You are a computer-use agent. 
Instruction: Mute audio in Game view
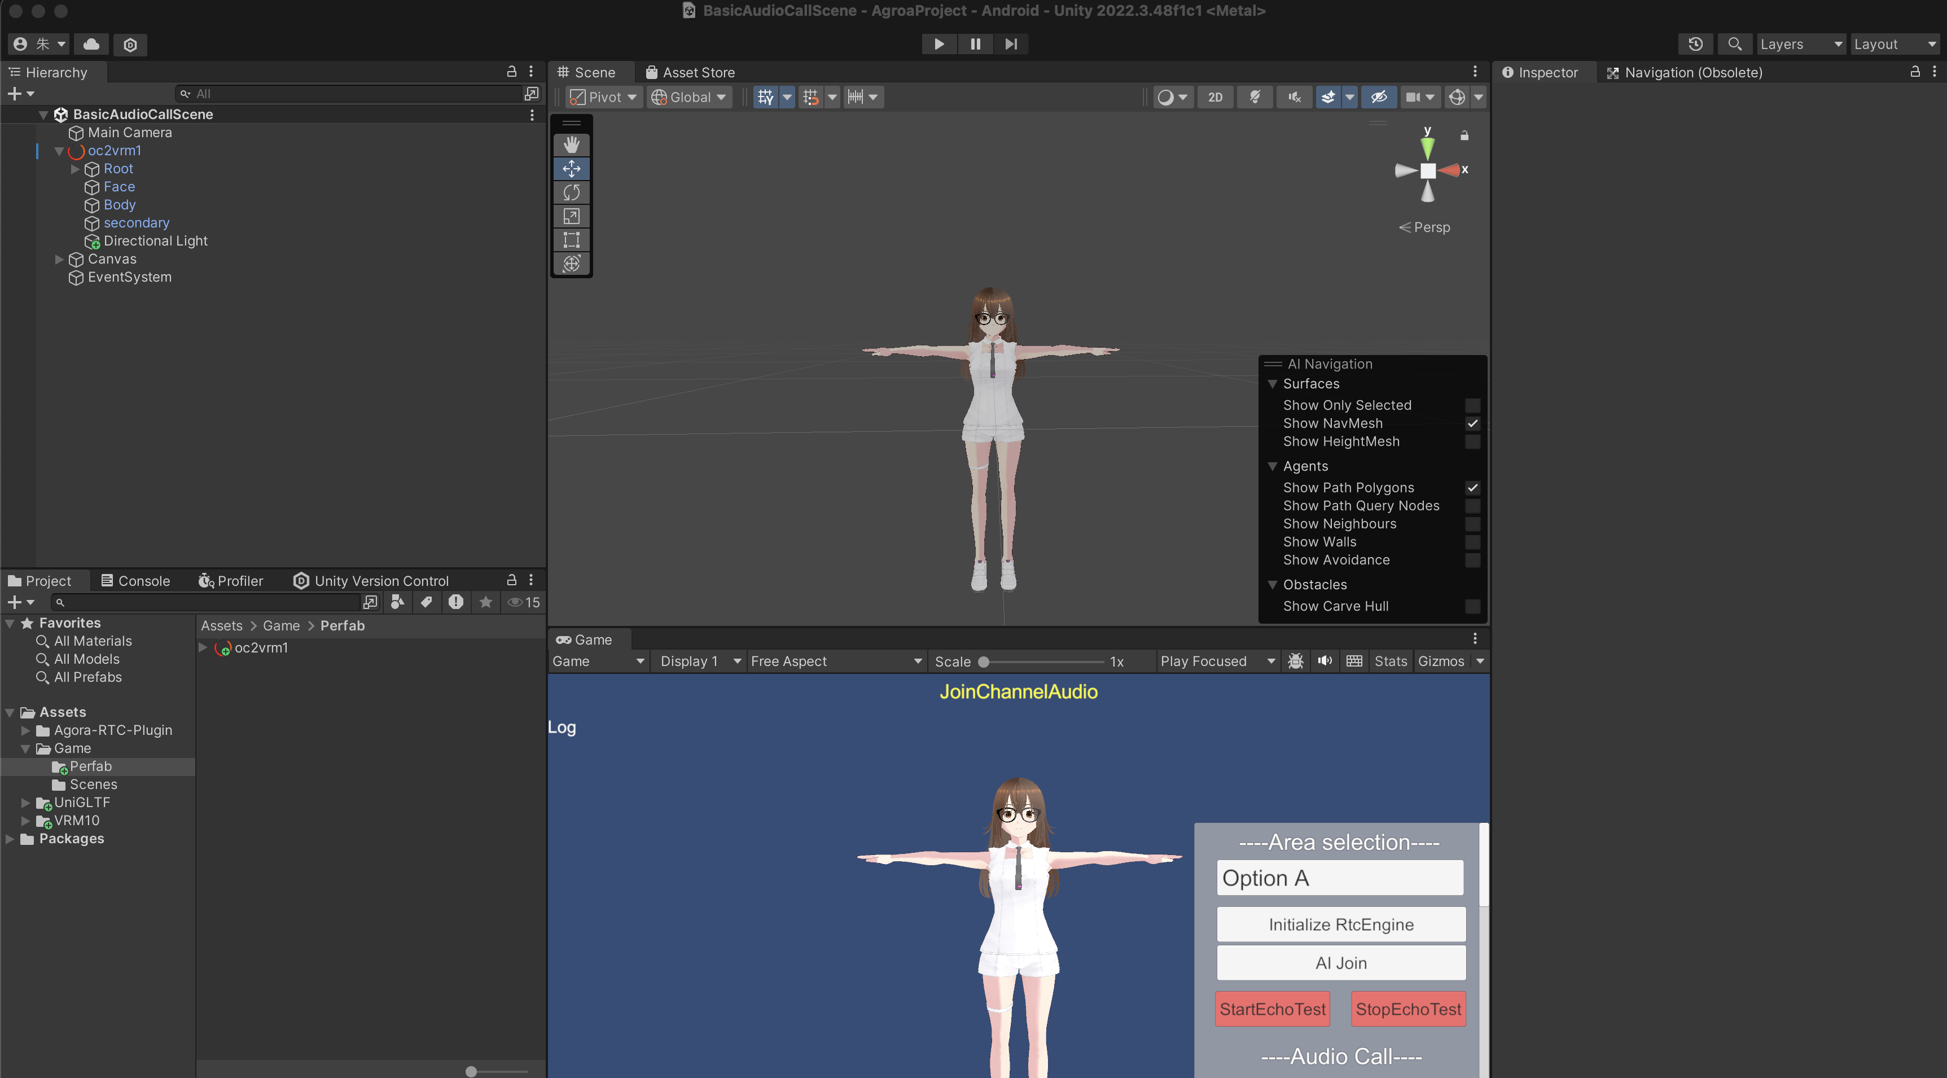[x=1325, y=661]
